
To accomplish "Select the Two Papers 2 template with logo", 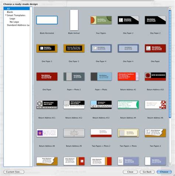I will [x=155, y=133].
